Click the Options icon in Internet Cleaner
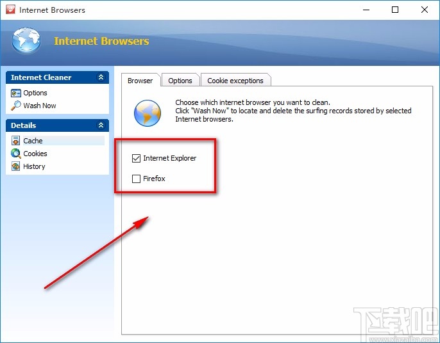This screenshot has width=440, height=343. [x=15, y=93]
